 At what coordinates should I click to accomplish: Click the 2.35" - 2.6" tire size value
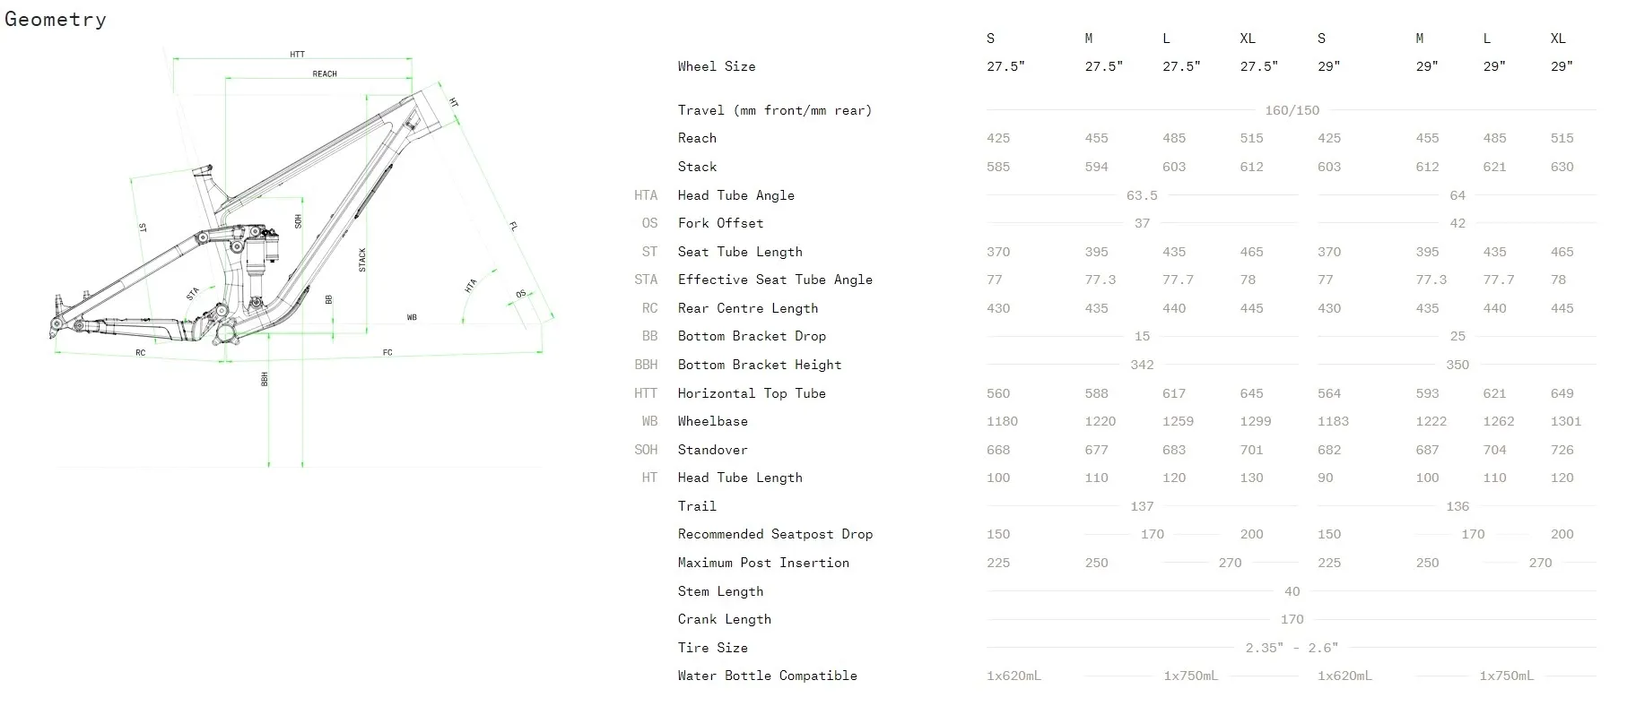pos(1291,648)
